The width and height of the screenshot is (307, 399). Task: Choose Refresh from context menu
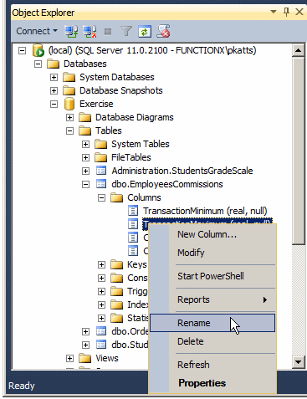coord(212,365)
